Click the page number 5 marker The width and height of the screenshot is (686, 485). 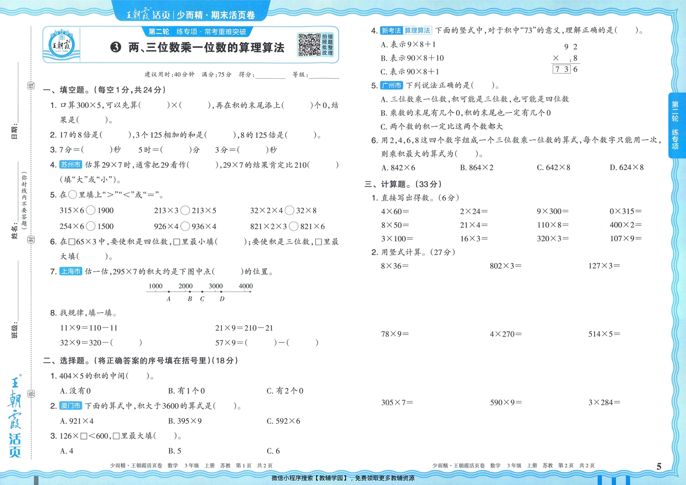click(659, 466)
